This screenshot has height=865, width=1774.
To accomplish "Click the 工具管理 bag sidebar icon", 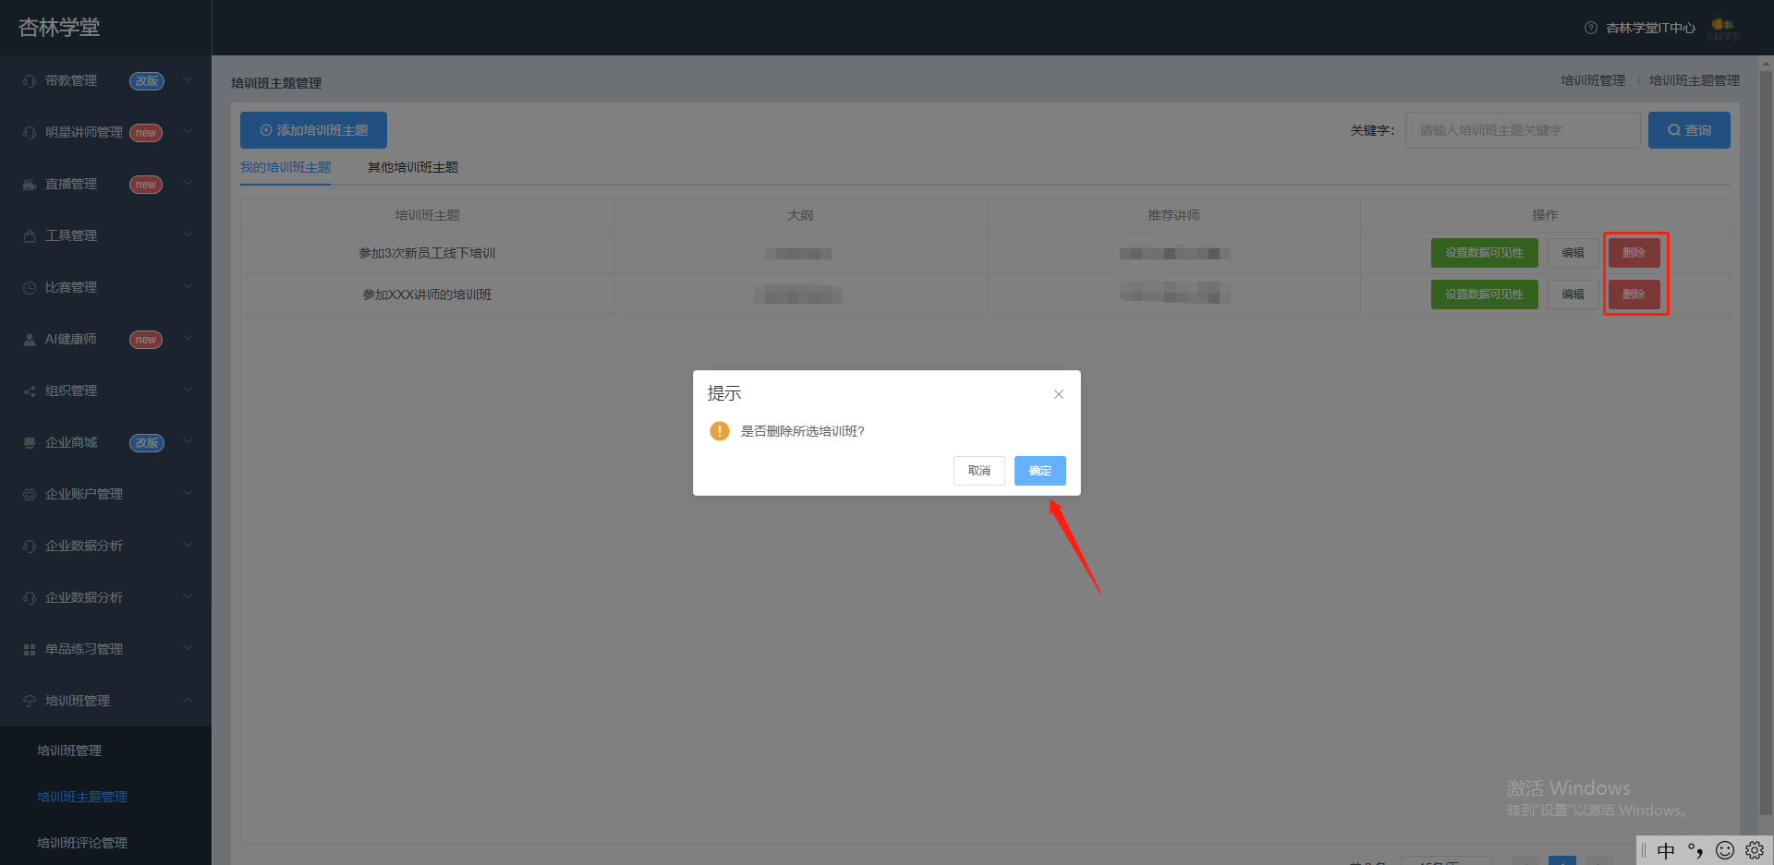I will 30,236.
